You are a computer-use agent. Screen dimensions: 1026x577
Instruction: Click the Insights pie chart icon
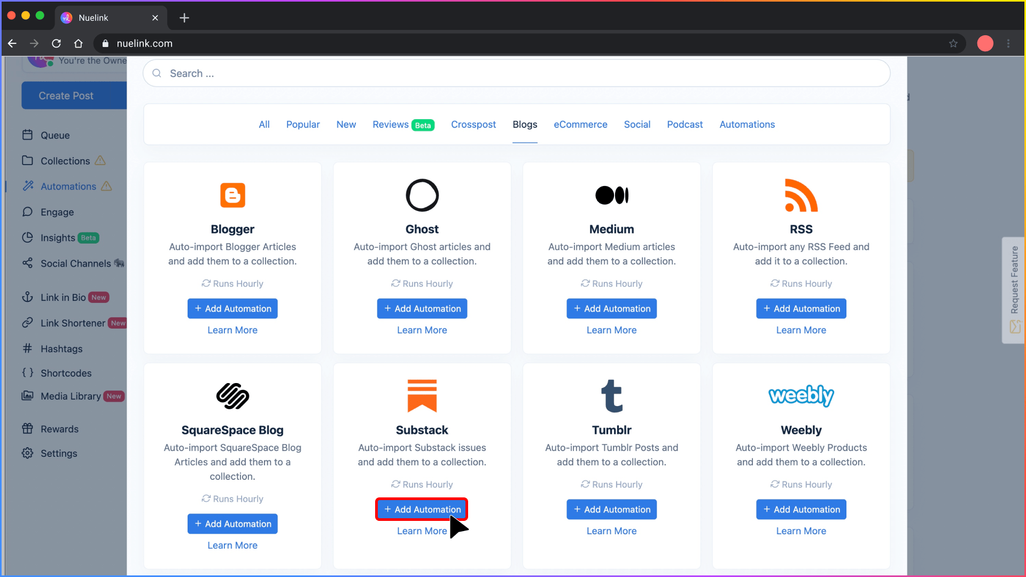[28, 238]
